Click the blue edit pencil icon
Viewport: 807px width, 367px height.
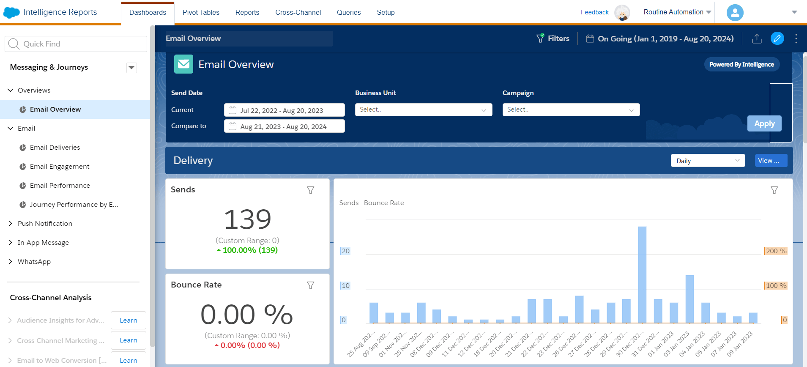[x=777, y=38]
